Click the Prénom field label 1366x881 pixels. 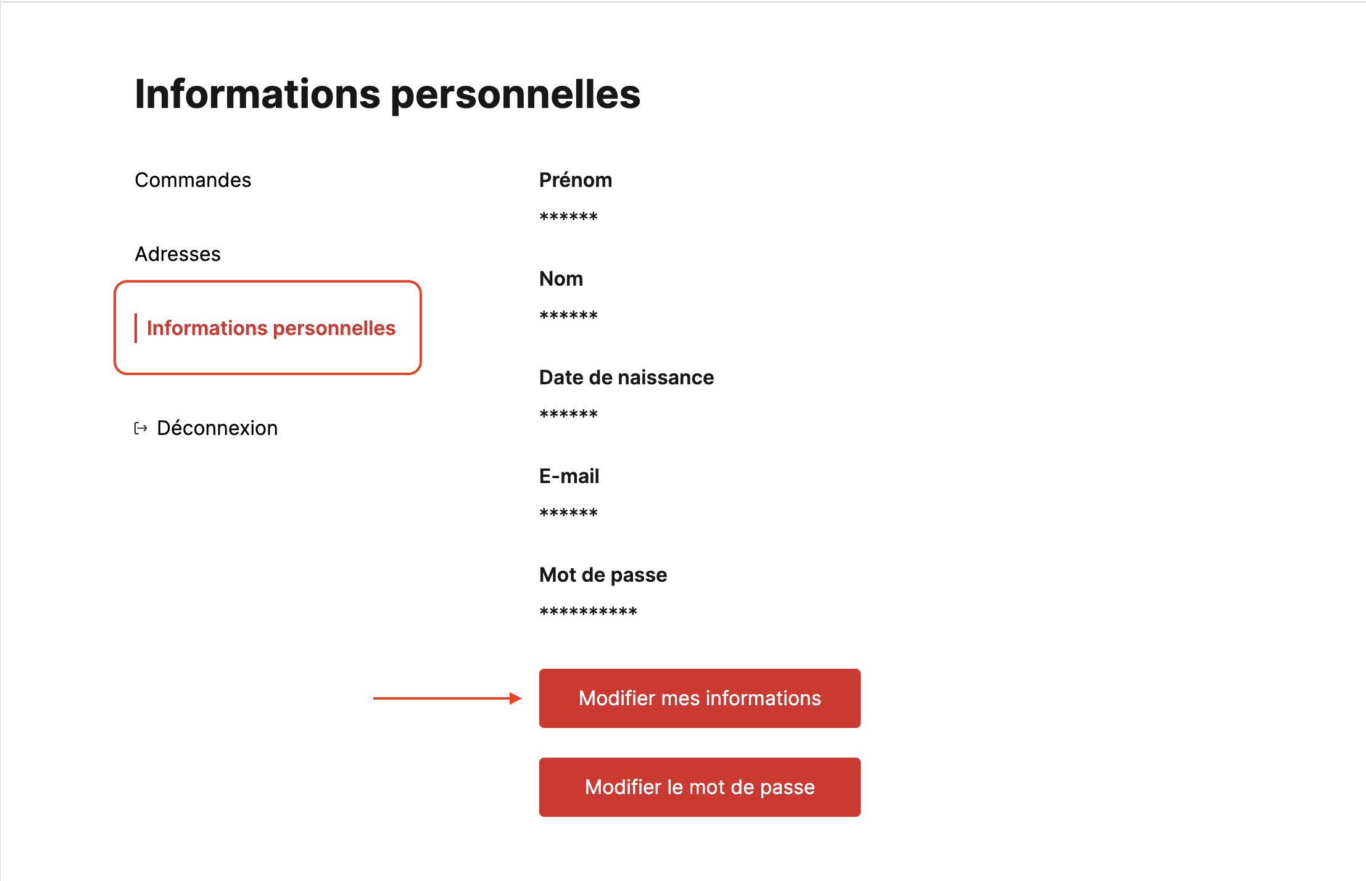(576, 180)
